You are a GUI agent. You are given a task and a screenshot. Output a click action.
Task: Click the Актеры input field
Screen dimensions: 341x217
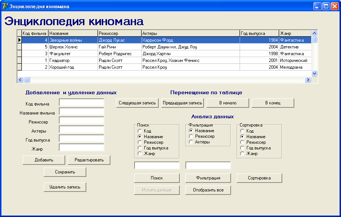coord(81,130)
